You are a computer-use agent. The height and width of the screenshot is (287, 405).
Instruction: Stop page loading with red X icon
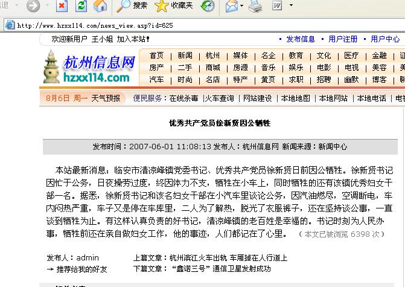click(x=62, y=5)
